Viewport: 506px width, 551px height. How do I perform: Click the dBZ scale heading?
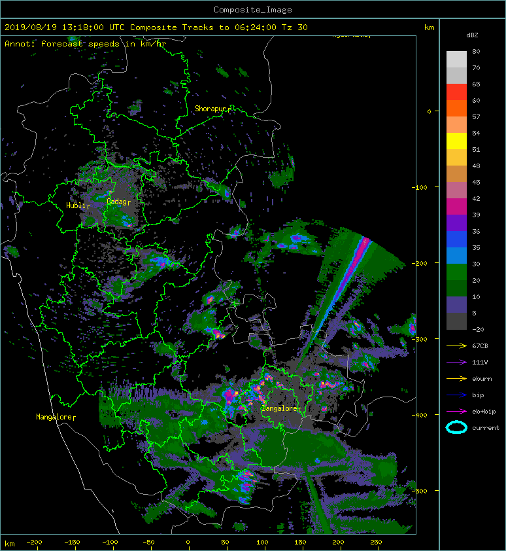(x=472, y=35)
